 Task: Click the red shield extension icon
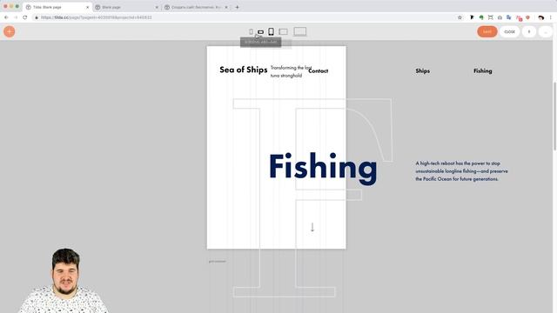click(x=528, y=17)
